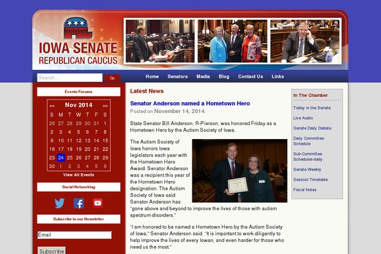The width and height of the screenshot is (381, 254).
Task: Select highlighted date 24 in calendar
Action: [x=61, y=157]
